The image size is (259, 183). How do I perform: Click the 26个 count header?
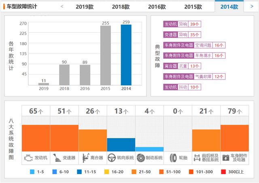point(93,111)
